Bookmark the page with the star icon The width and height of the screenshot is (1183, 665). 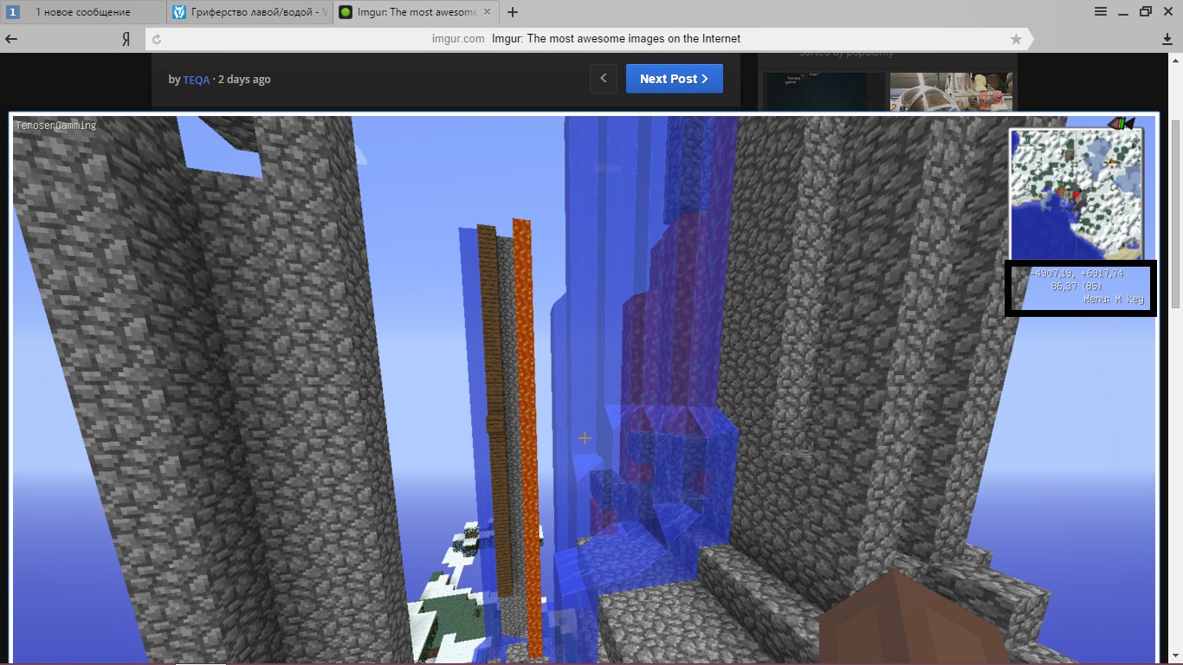click(1016, 39)
